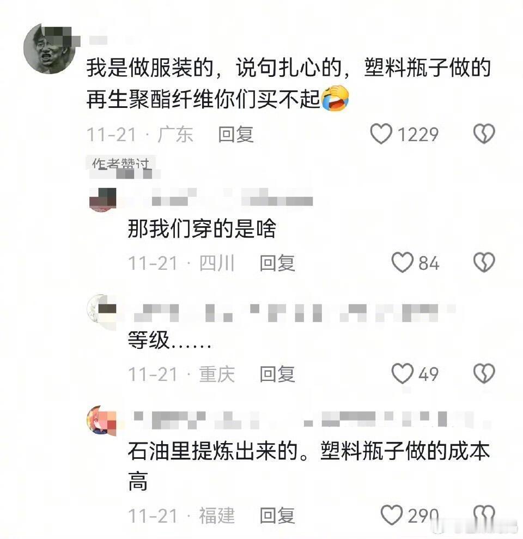Like the Chongqing reply with 49 likes
This screenshot has width=523, height=539.
click(x=402, y=373)
